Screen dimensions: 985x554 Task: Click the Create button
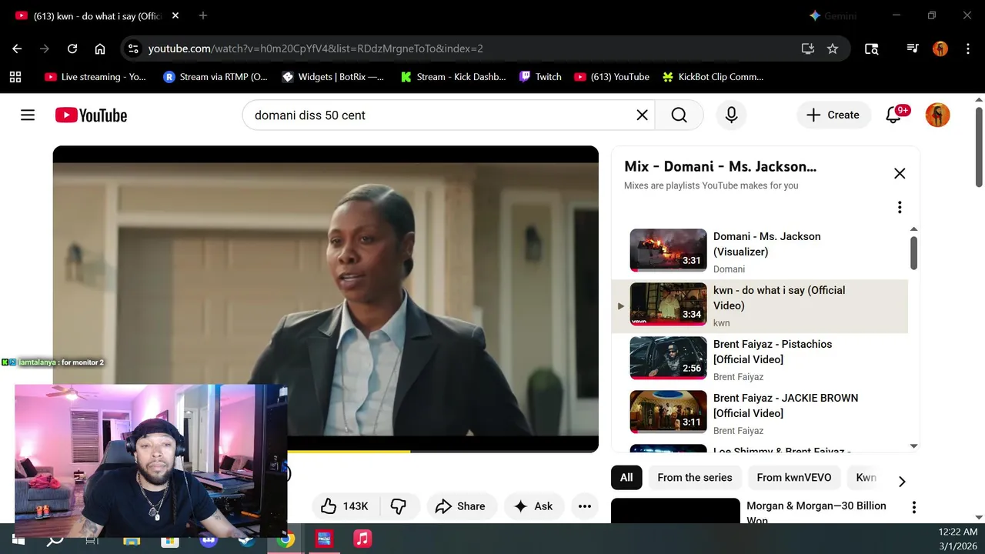(833, 115)
